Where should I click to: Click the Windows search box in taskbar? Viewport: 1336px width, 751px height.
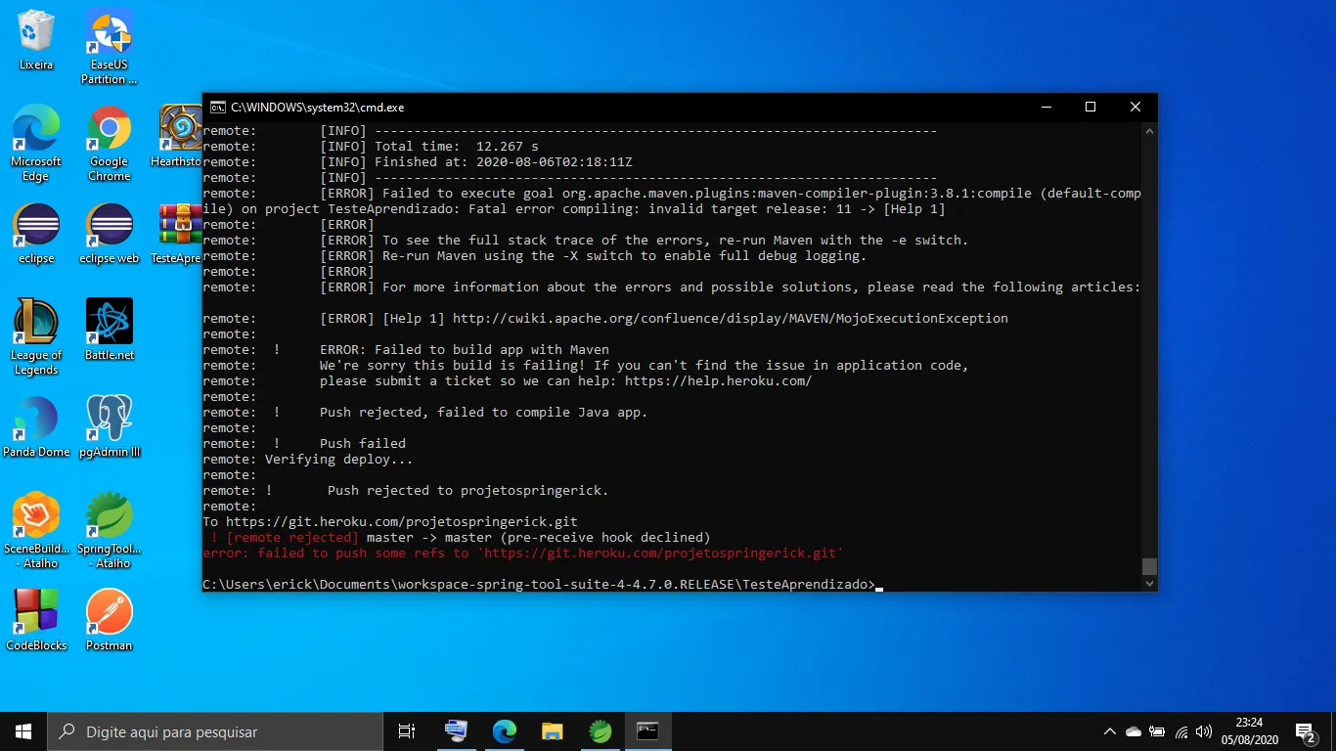pos(215,731)
